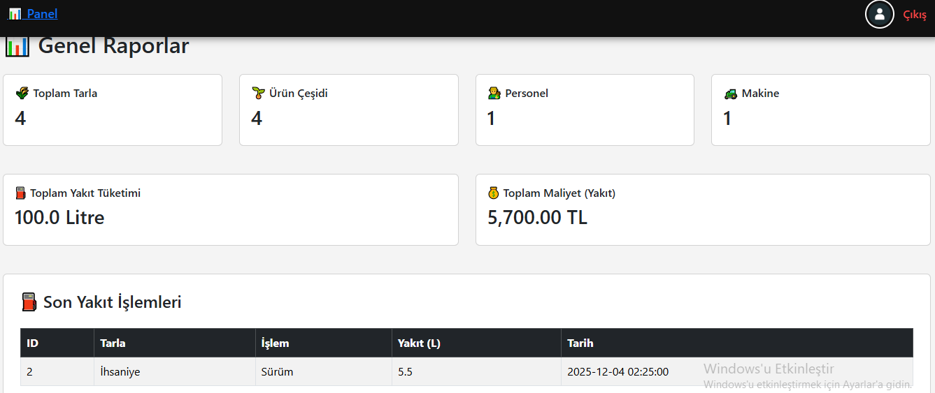
Task: Click the Personel farmer icon
Action: coord(494,93)
